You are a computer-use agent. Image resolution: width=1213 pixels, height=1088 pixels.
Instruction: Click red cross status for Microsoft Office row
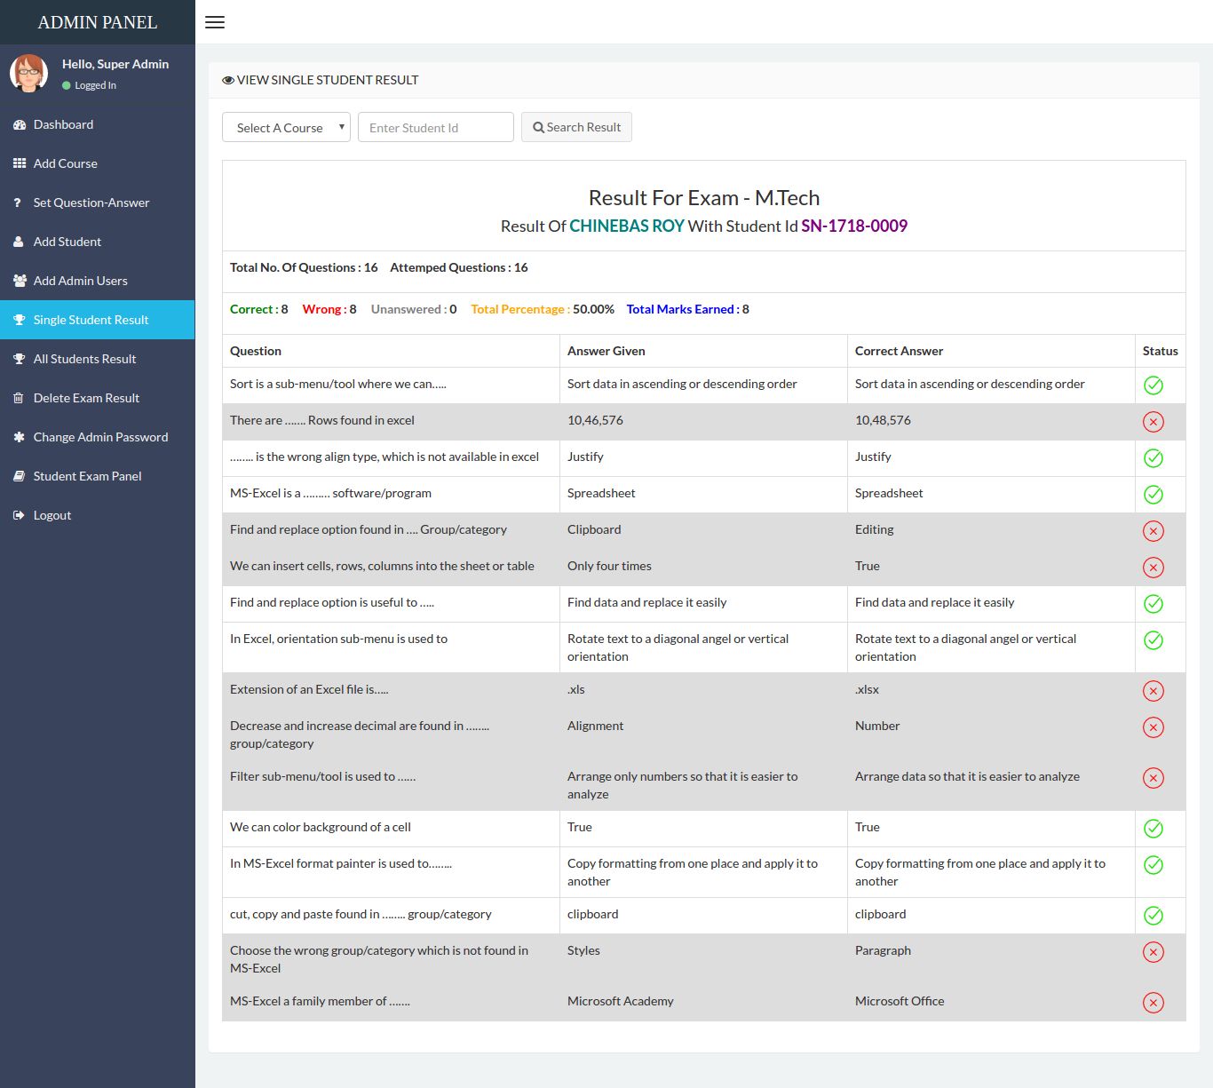coord(1153,1003)
